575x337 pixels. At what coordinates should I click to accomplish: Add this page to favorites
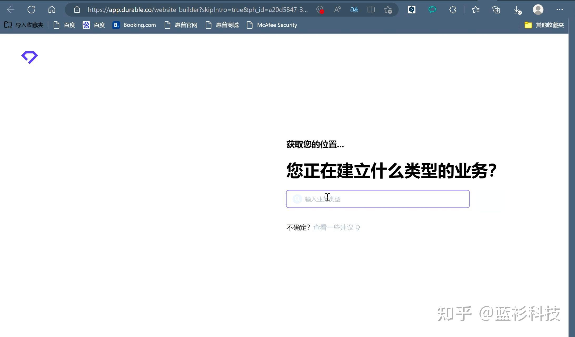(x=388, y=10)
